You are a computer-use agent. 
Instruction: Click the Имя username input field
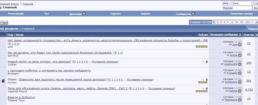pos(242,3)
